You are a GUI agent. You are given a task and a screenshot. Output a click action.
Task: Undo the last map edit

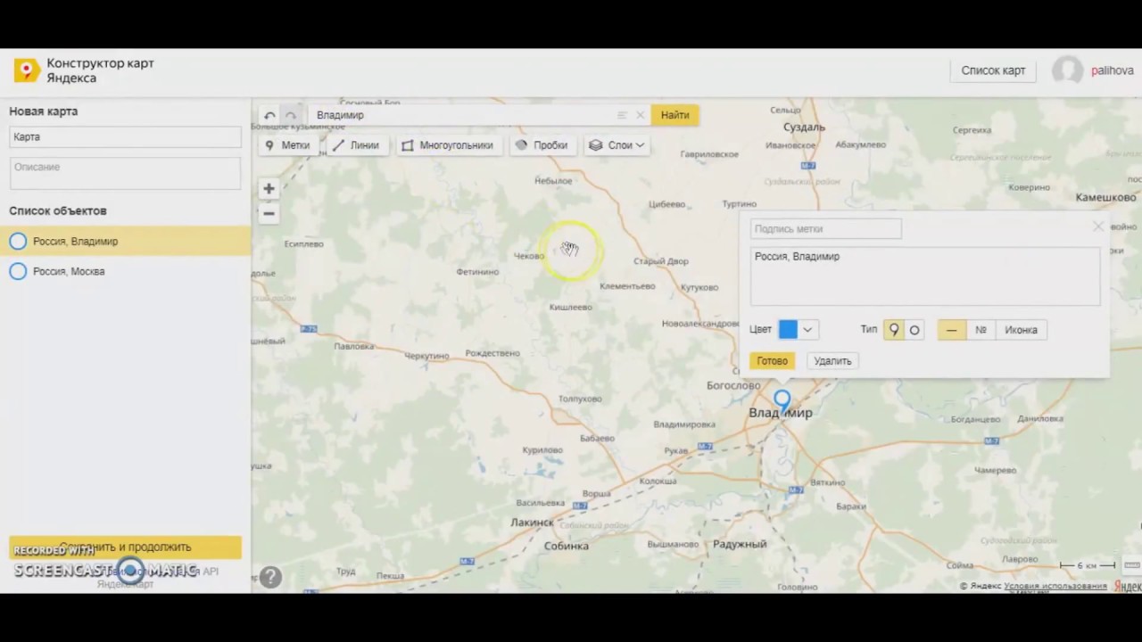point(269,115)
